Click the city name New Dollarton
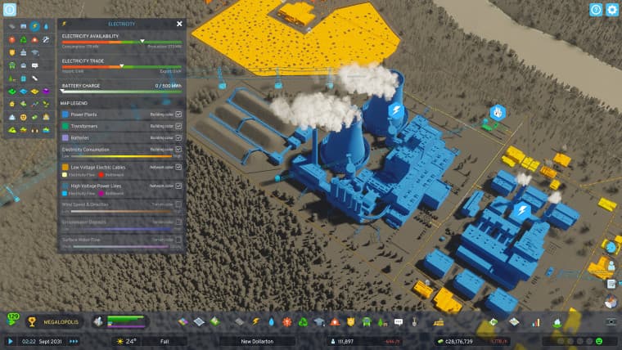Viewport: 622px width, 350px height. pos(257,341)
